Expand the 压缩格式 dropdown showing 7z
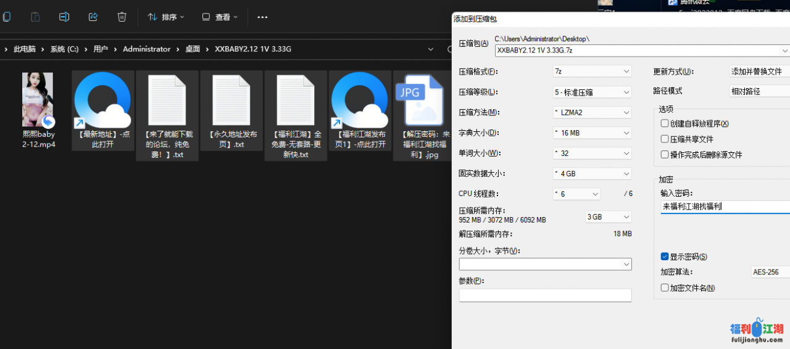Viewport: 790px width, 349px height. click(x=592, y=72)
